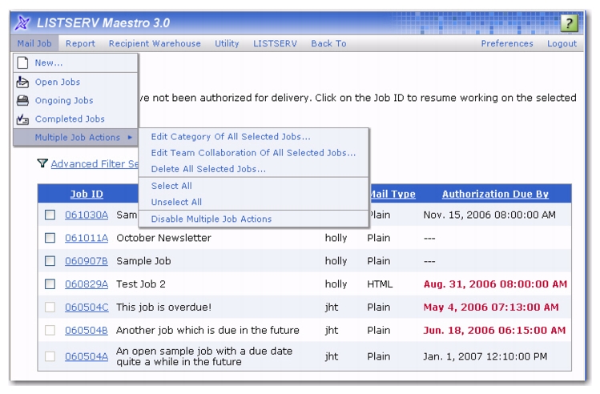
Task: Sort by Job ID column header
Action: (87, 194)
